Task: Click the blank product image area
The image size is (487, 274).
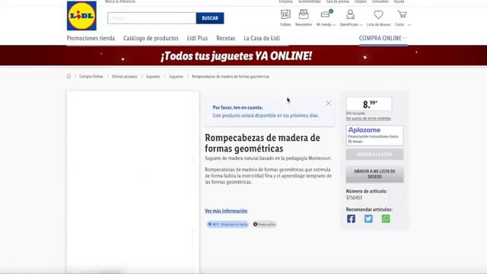Action: (133, 182)
